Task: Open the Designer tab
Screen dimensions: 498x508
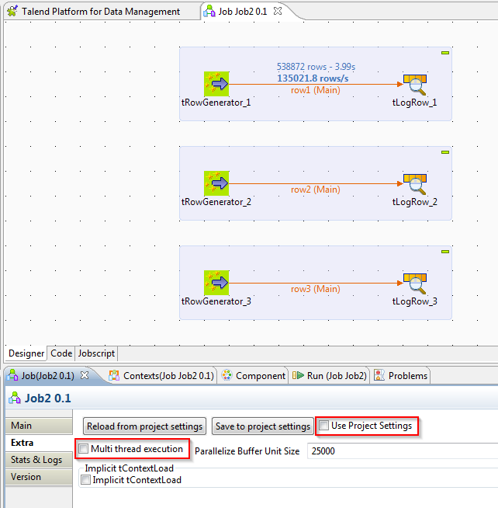Action: (26, 353)
